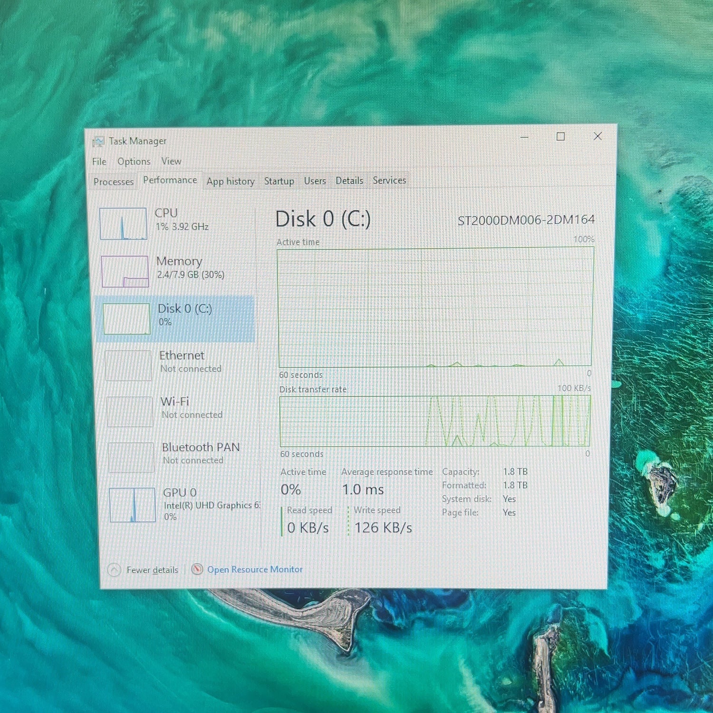The image size is (713, 713).
Task: Maximize the Task Manager window
Action: 561,136
